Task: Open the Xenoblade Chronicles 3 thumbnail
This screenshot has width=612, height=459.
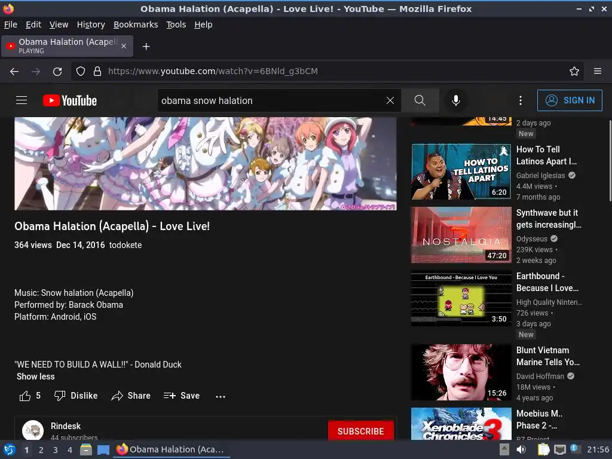Action: pos(461,424)
